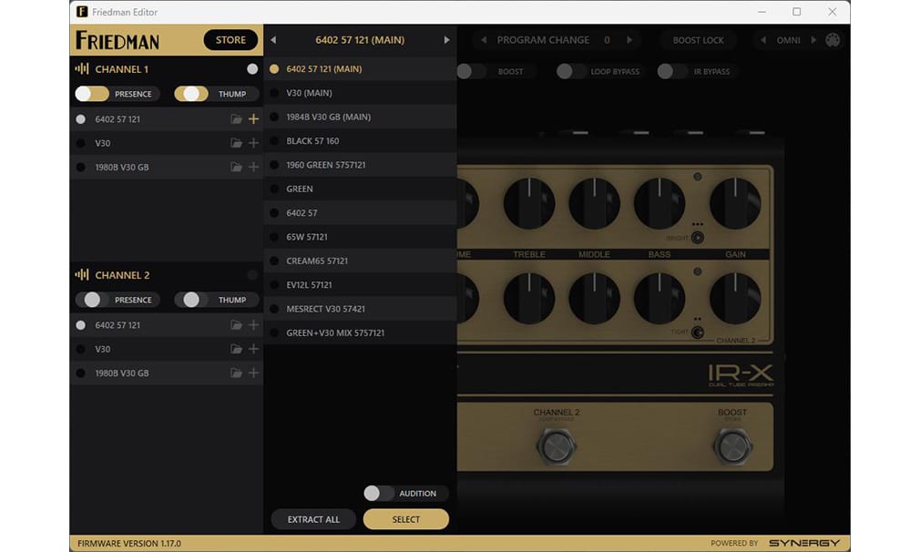Viewport: 920px width, 552px height.
Task: Open folder icon for Channel 2 V30 slot
Action: (x=236, y=349)
